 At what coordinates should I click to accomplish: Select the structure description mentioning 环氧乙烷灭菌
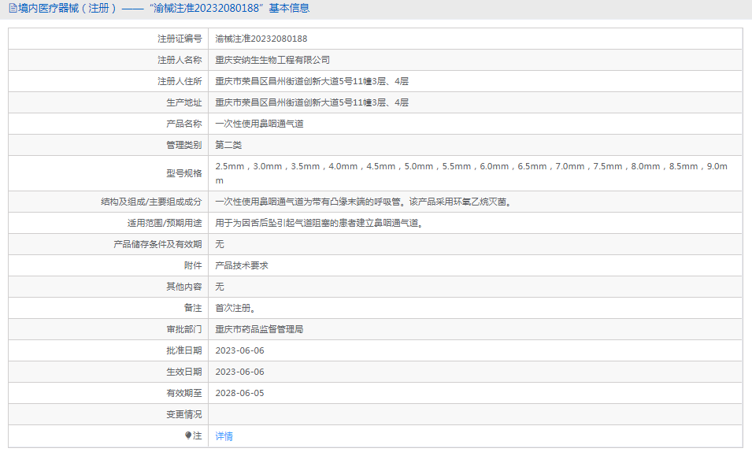tap(365, 202)
